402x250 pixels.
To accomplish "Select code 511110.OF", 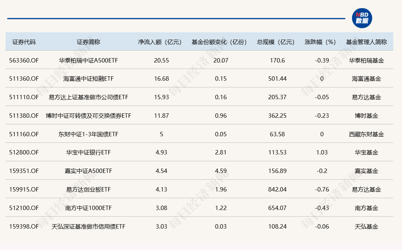I will pos(24,97).
